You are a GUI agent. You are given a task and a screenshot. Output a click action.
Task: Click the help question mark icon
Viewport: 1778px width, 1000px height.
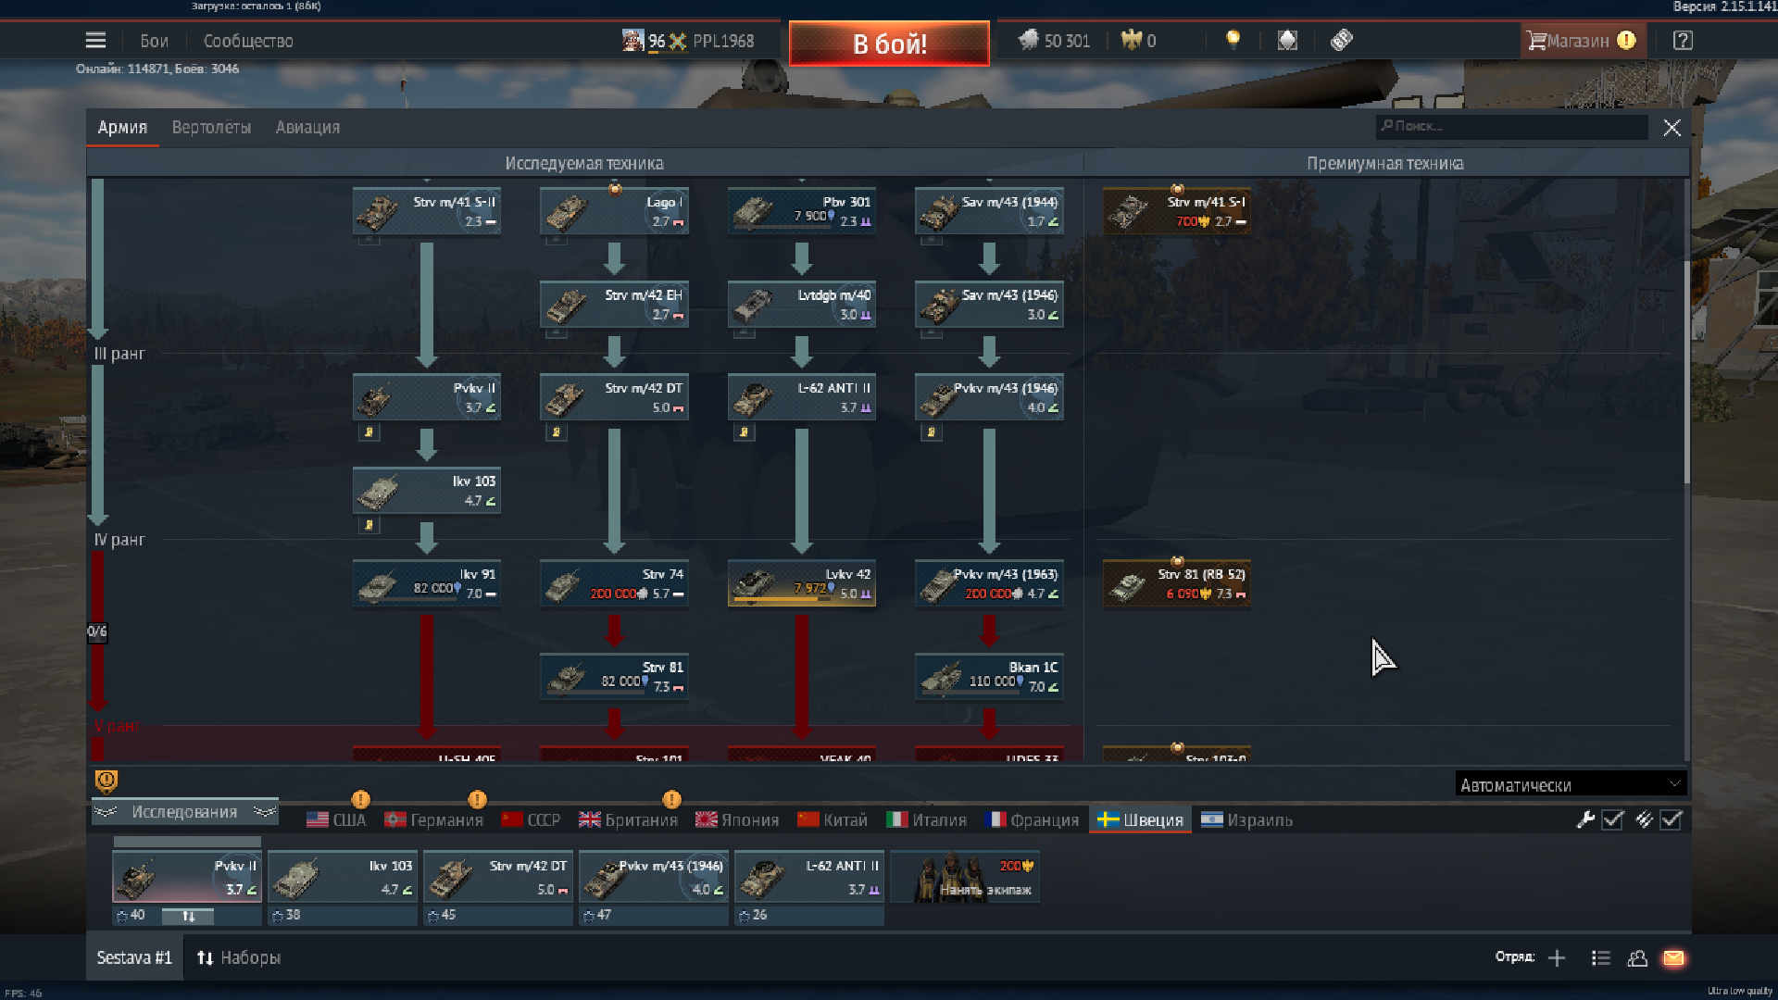[1683, 41]
